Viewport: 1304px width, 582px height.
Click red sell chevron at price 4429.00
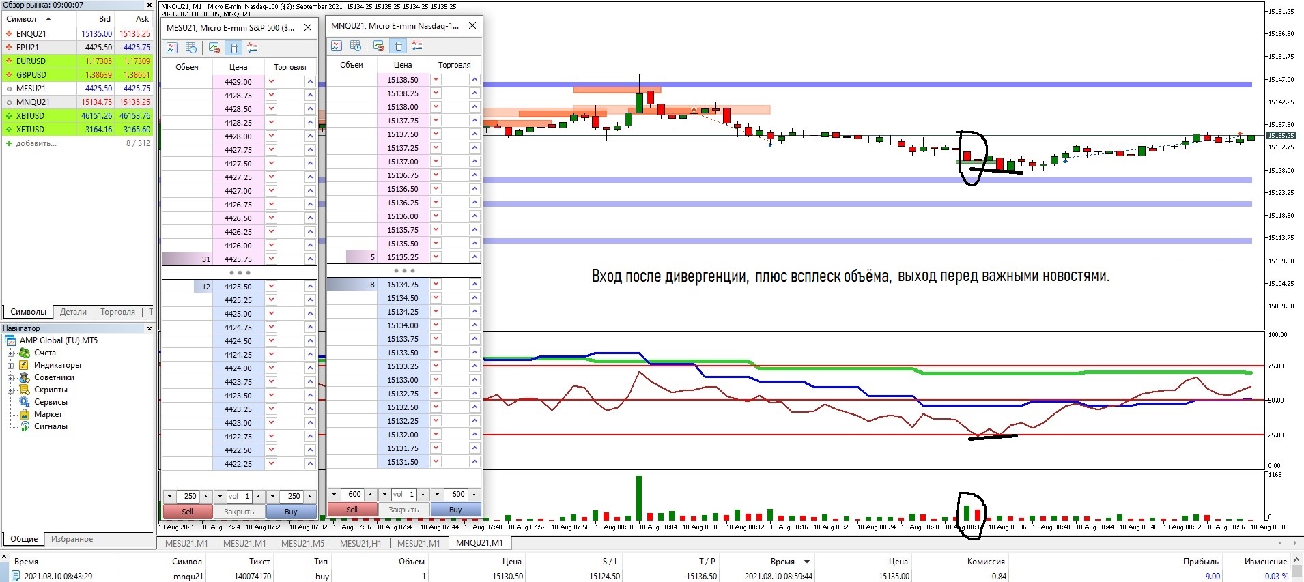272,82
